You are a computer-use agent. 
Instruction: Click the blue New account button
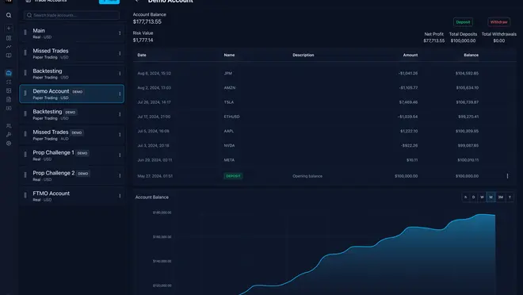click(x=109, y=2)
